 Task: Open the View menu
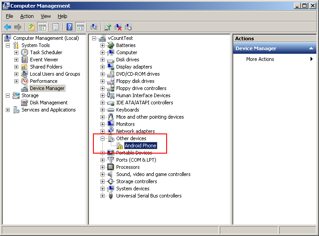pyautogui.click(x=46, y=16)
